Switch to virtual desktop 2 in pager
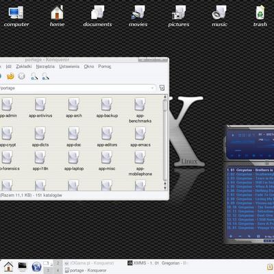Image resolution: width=274 pixels, height=274 pixels. point(58,263)
